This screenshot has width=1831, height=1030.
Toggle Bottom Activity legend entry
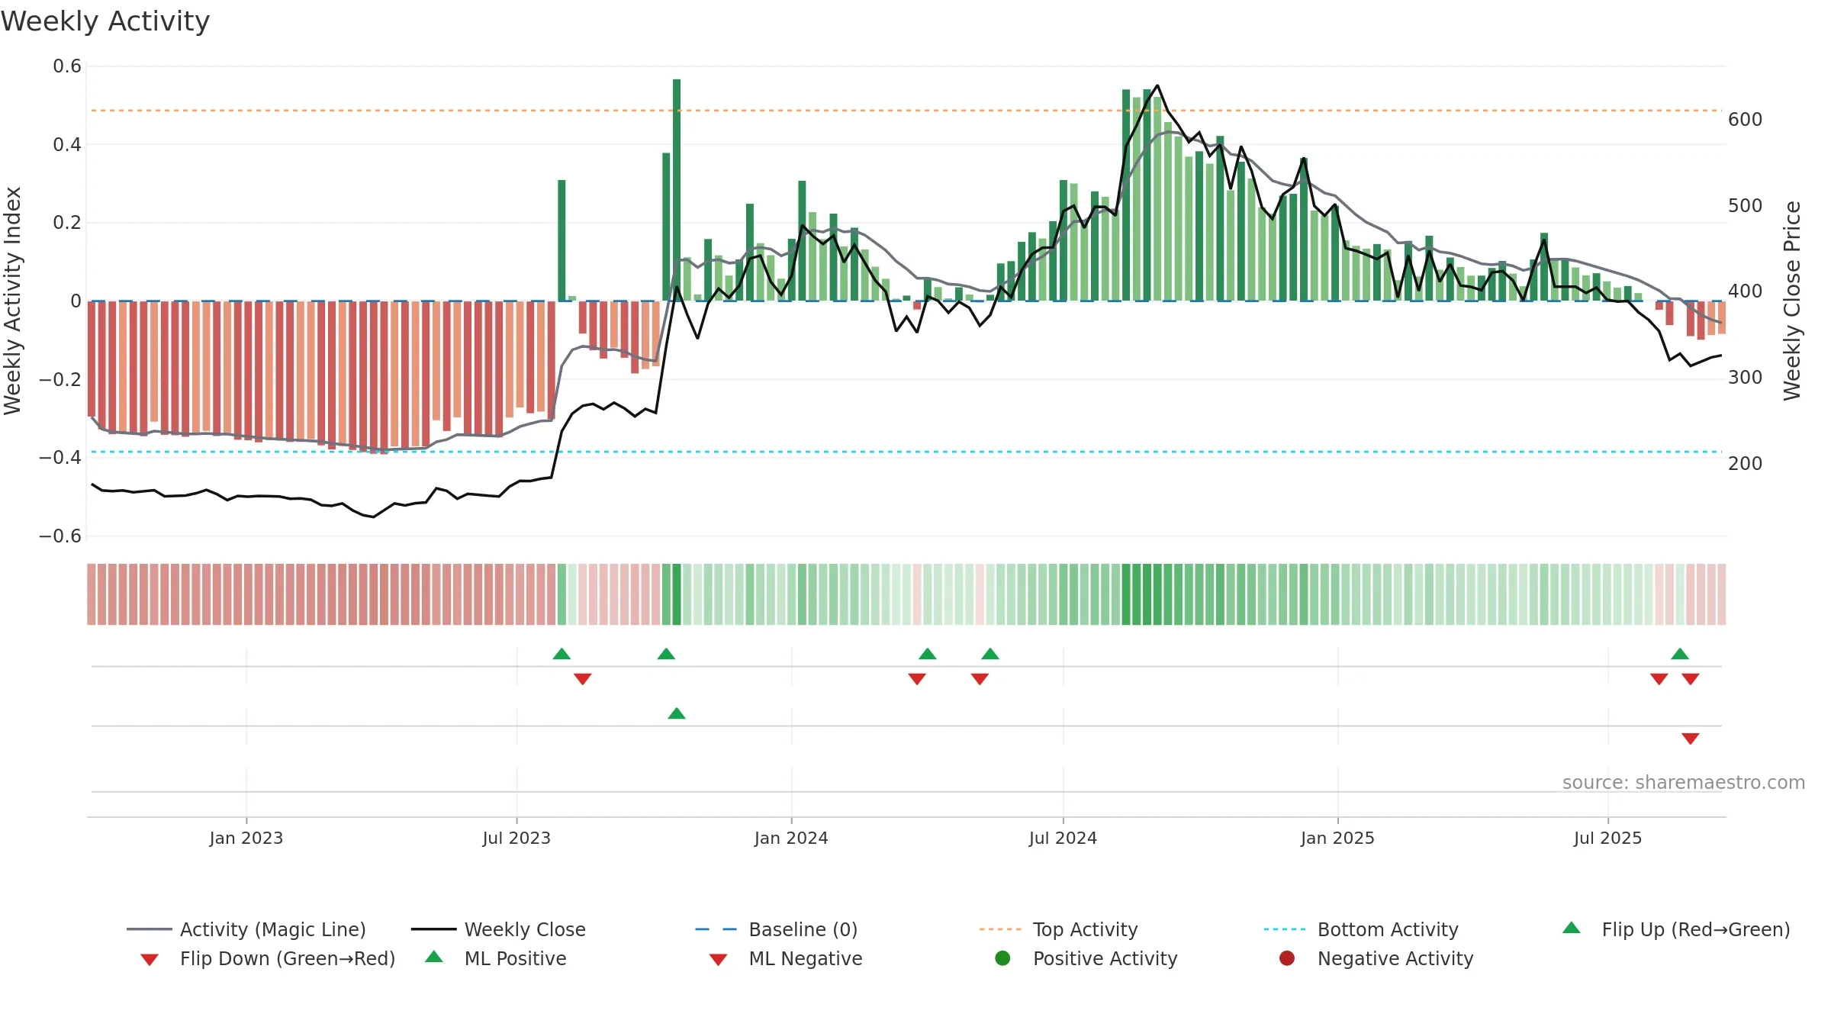point(1361,929)
